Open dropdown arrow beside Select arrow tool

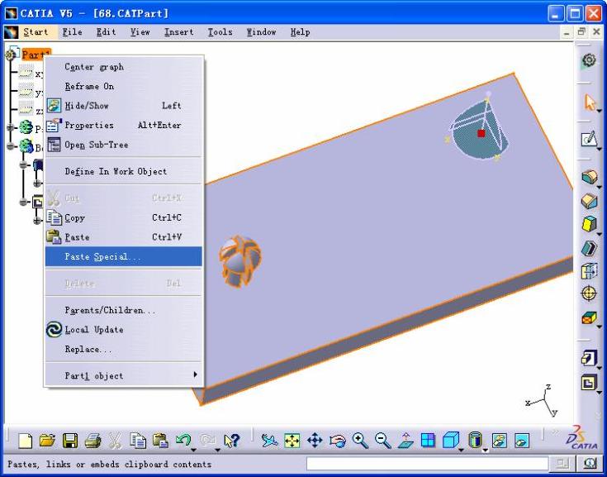pos(600,112)
